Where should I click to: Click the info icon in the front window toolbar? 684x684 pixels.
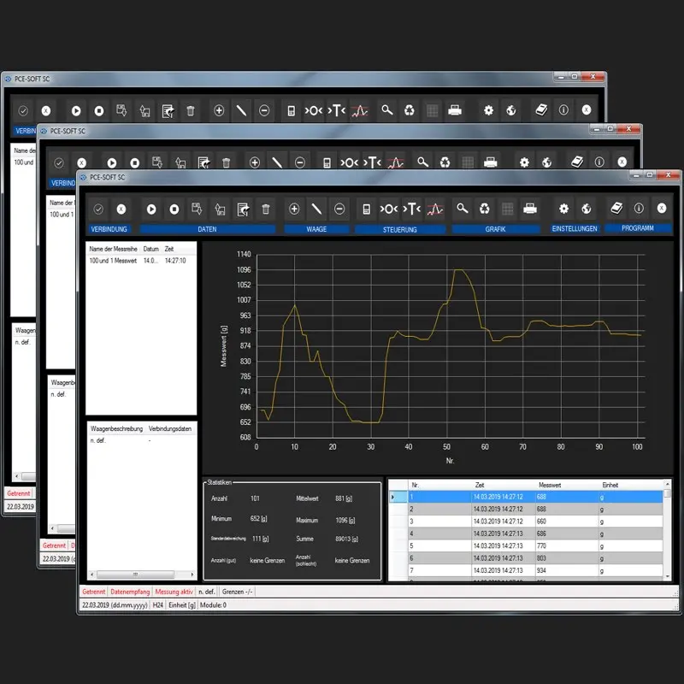coord(638,208)
